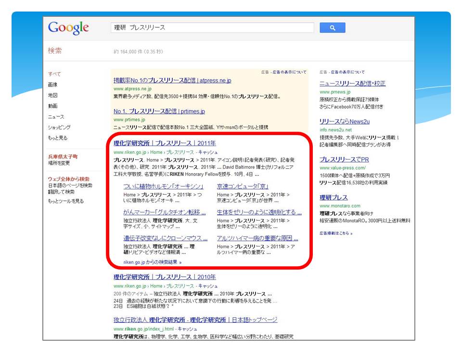The image size is (462, 346).
Task: Click the 約 164,000 件 result count
Action: pos(138,52)
